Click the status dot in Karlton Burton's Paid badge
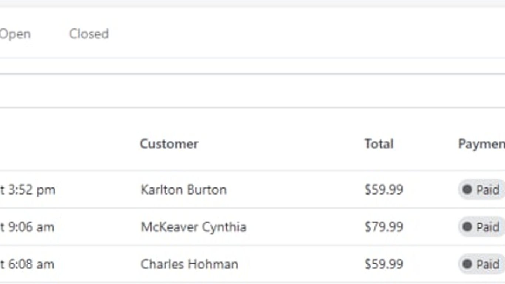The image size is (505, 284). [x=467, y=189]
